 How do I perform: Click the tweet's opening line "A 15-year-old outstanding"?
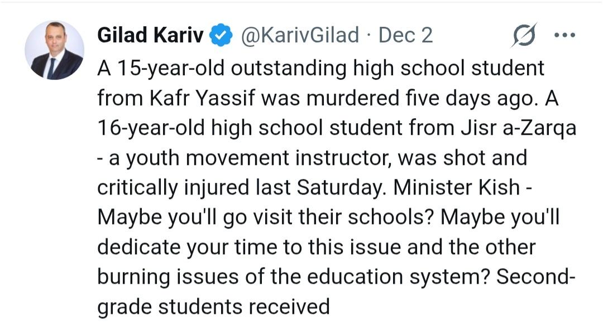click(x=223, y=69)
